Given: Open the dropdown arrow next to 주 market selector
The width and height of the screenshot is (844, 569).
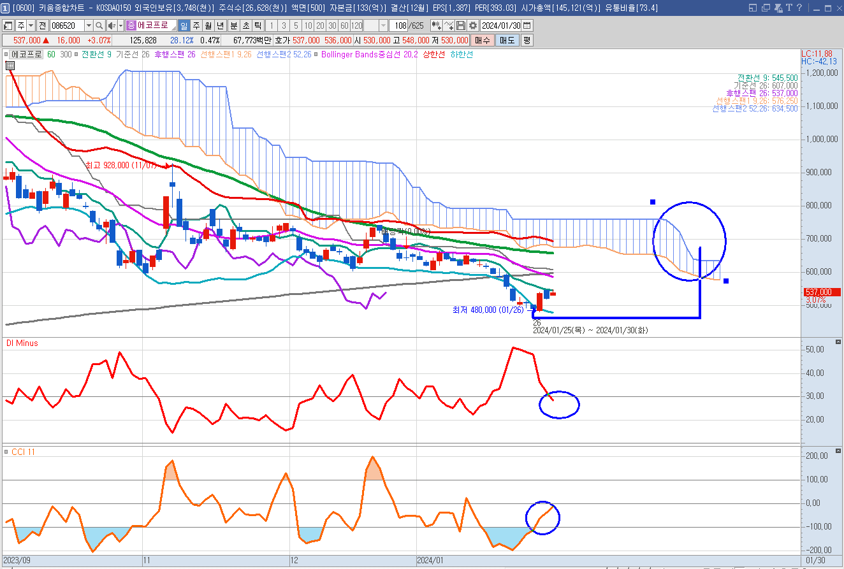Looking at the screenshot, I should [x=31, y=25].
